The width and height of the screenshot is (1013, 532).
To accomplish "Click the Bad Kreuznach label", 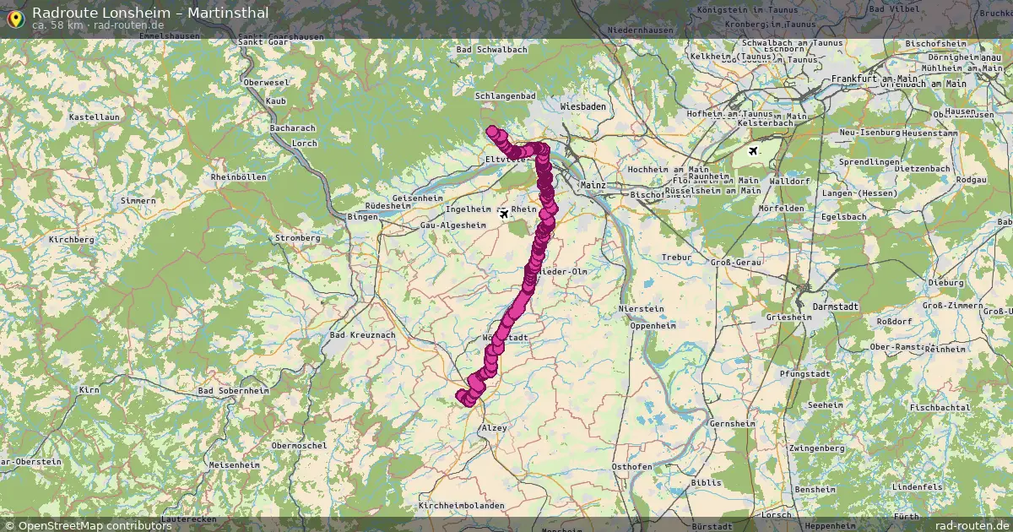I will [362, 335].
